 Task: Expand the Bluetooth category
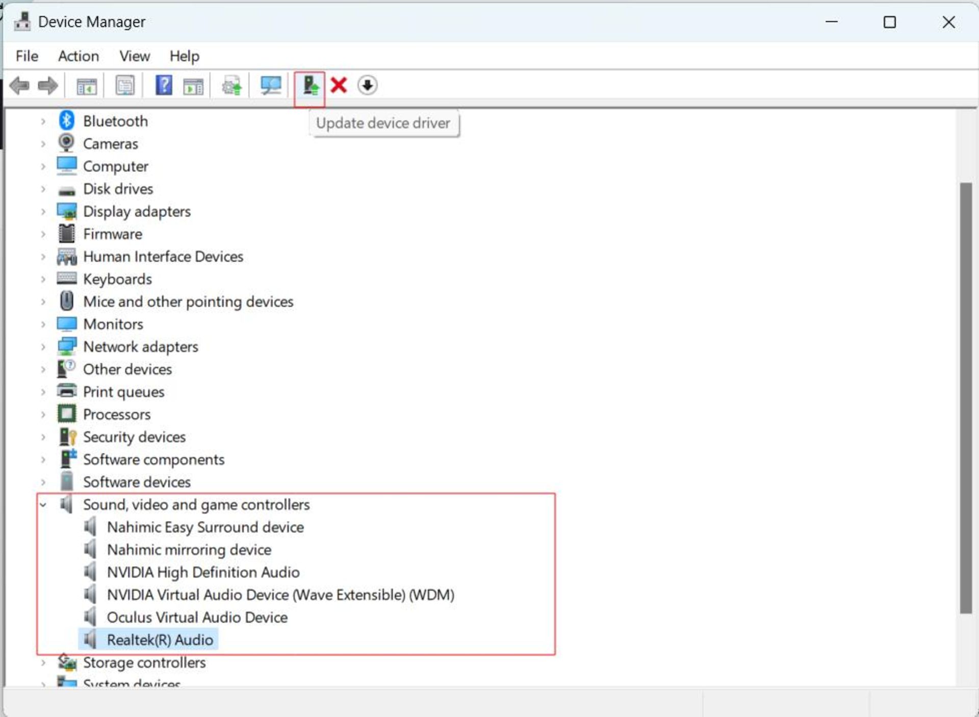tap(43, 121)
